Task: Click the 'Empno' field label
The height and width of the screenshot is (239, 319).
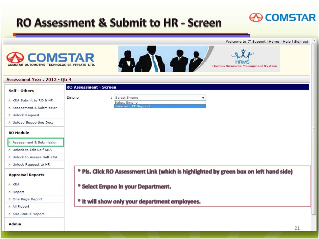Action: tap(73, 97)
